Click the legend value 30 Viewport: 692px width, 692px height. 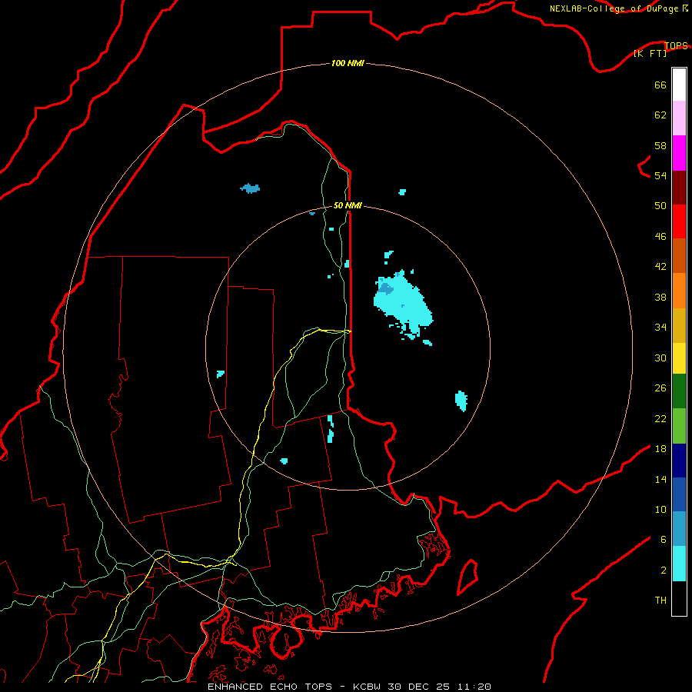[x=660, y=358]
